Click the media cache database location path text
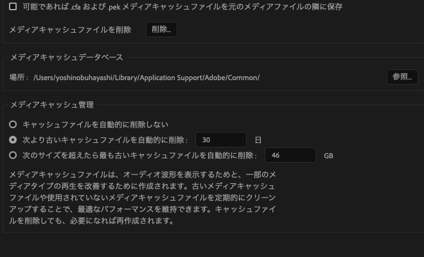Viewport: 424px width, 257px height. point(146,78)
